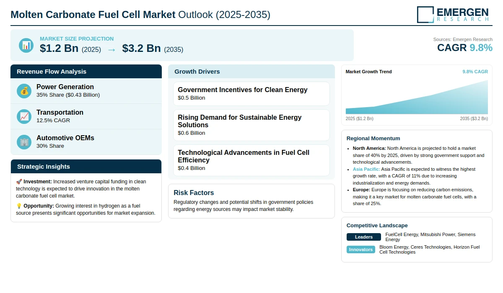503x293 pixels.
Task: Click the Opportunity light bulb icon
Action: (x=19, y=206)
